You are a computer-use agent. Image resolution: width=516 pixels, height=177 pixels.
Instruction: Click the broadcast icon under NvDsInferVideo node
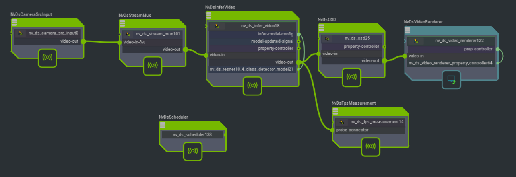253,85
